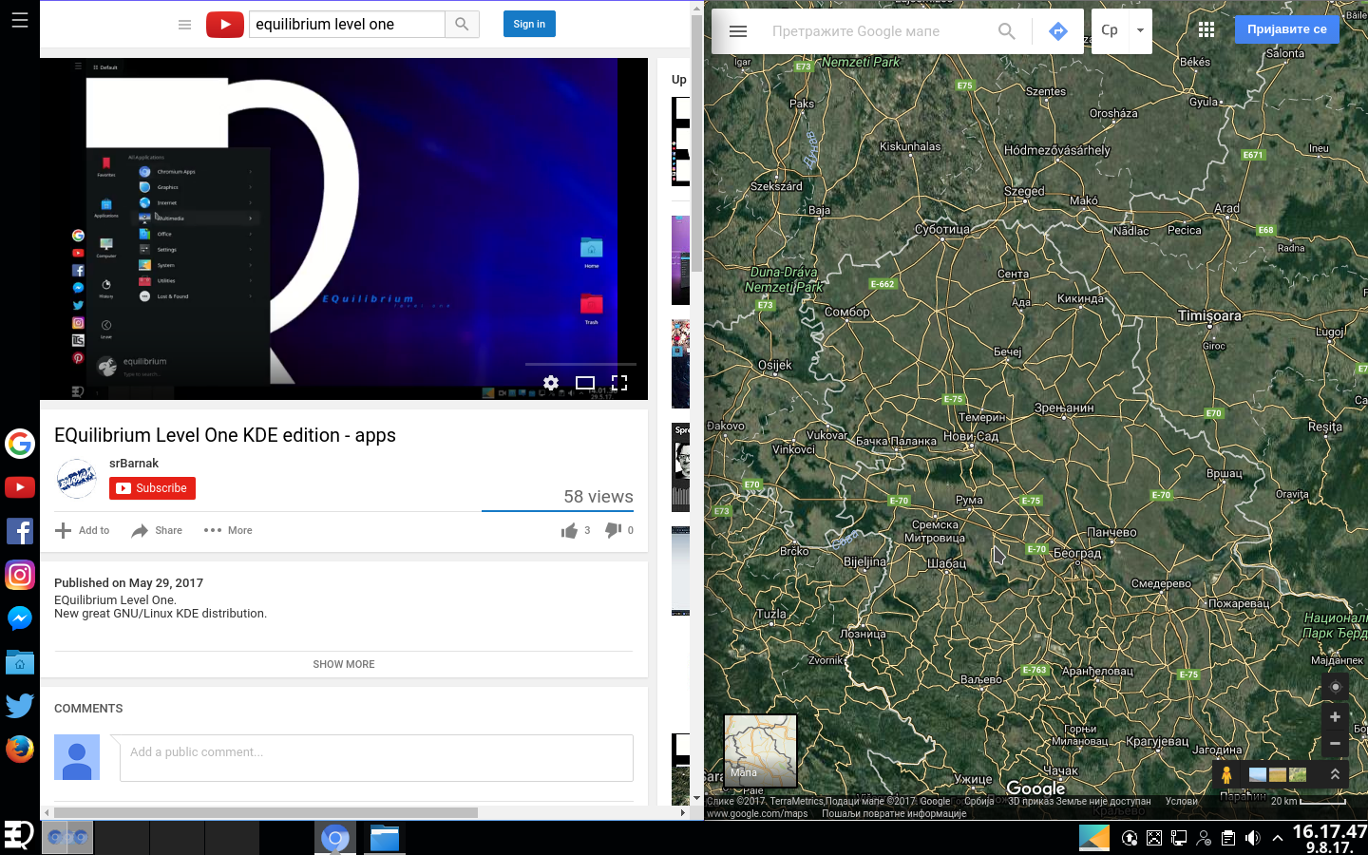Click the add public comment field
1368x855 pixels.
(x=376, y=757)
